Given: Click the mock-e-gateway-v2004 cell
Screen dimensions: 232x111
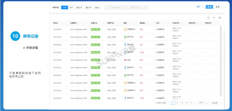Looking at the screenshot, I should [79, 37].
